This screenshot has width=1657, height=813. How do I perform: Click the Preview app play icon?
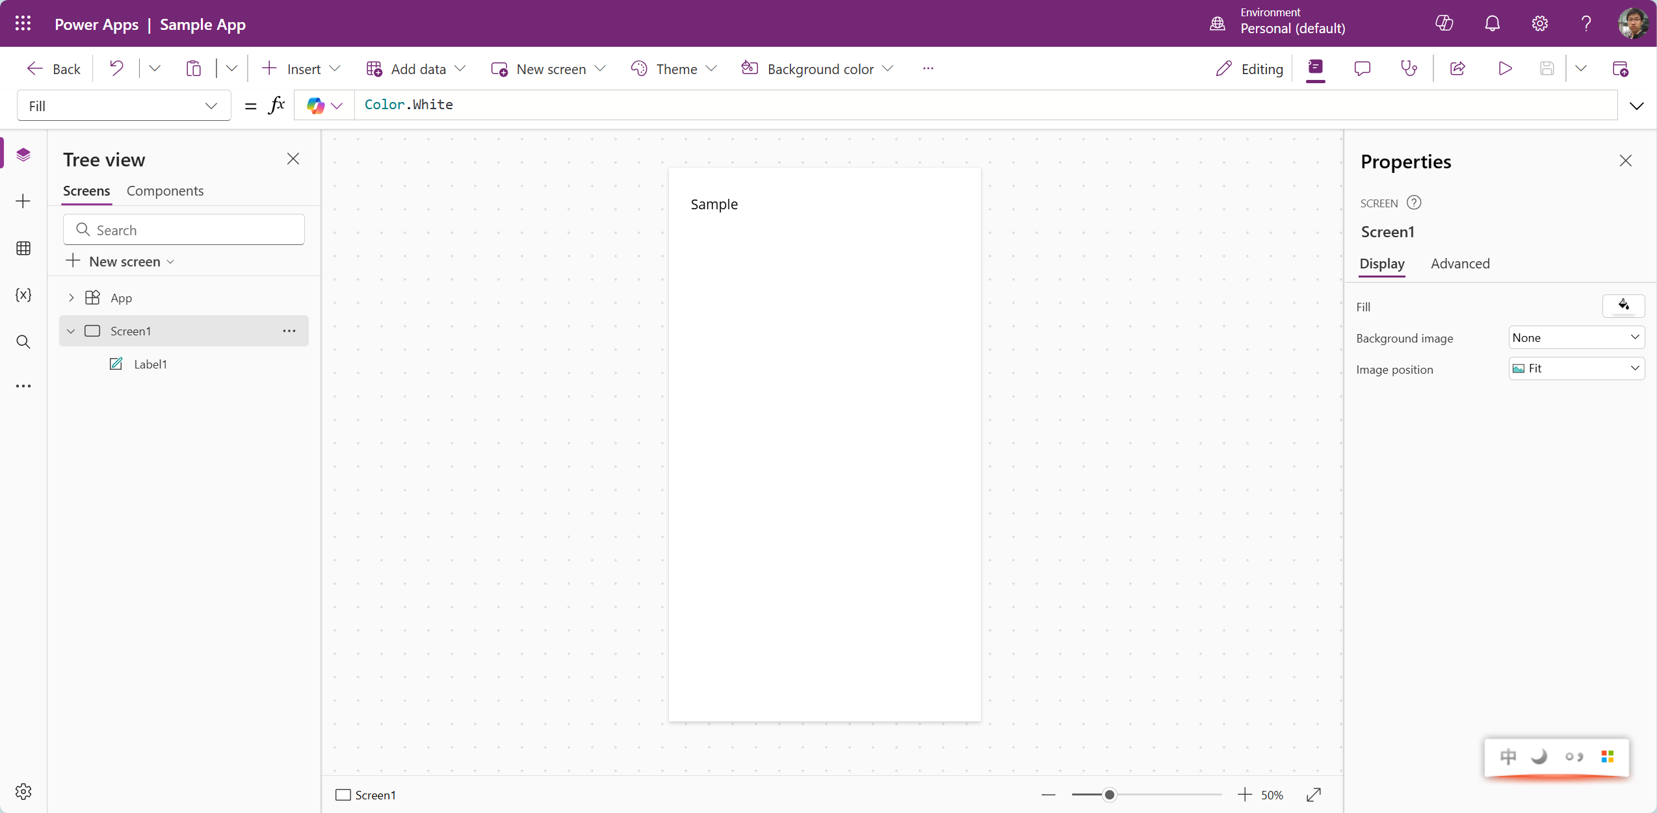(x=1504, y=68)
